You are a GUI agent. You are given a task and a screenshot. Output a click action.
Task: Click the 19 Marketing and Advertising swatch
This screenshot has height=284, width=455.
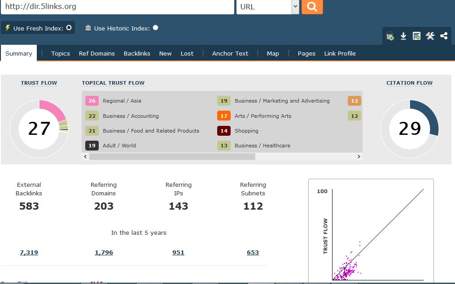[x=224, y=101]
